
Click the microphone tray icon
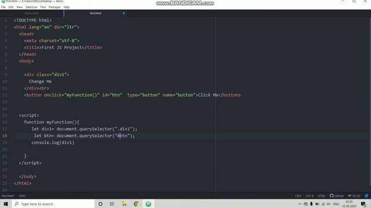[x=311, y=204]
